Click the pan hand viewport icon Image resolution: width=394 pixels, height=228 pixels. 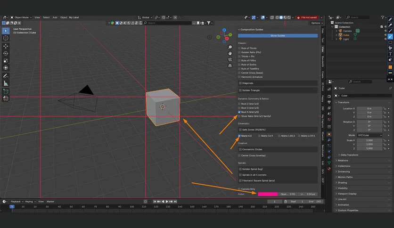[230, 53]
